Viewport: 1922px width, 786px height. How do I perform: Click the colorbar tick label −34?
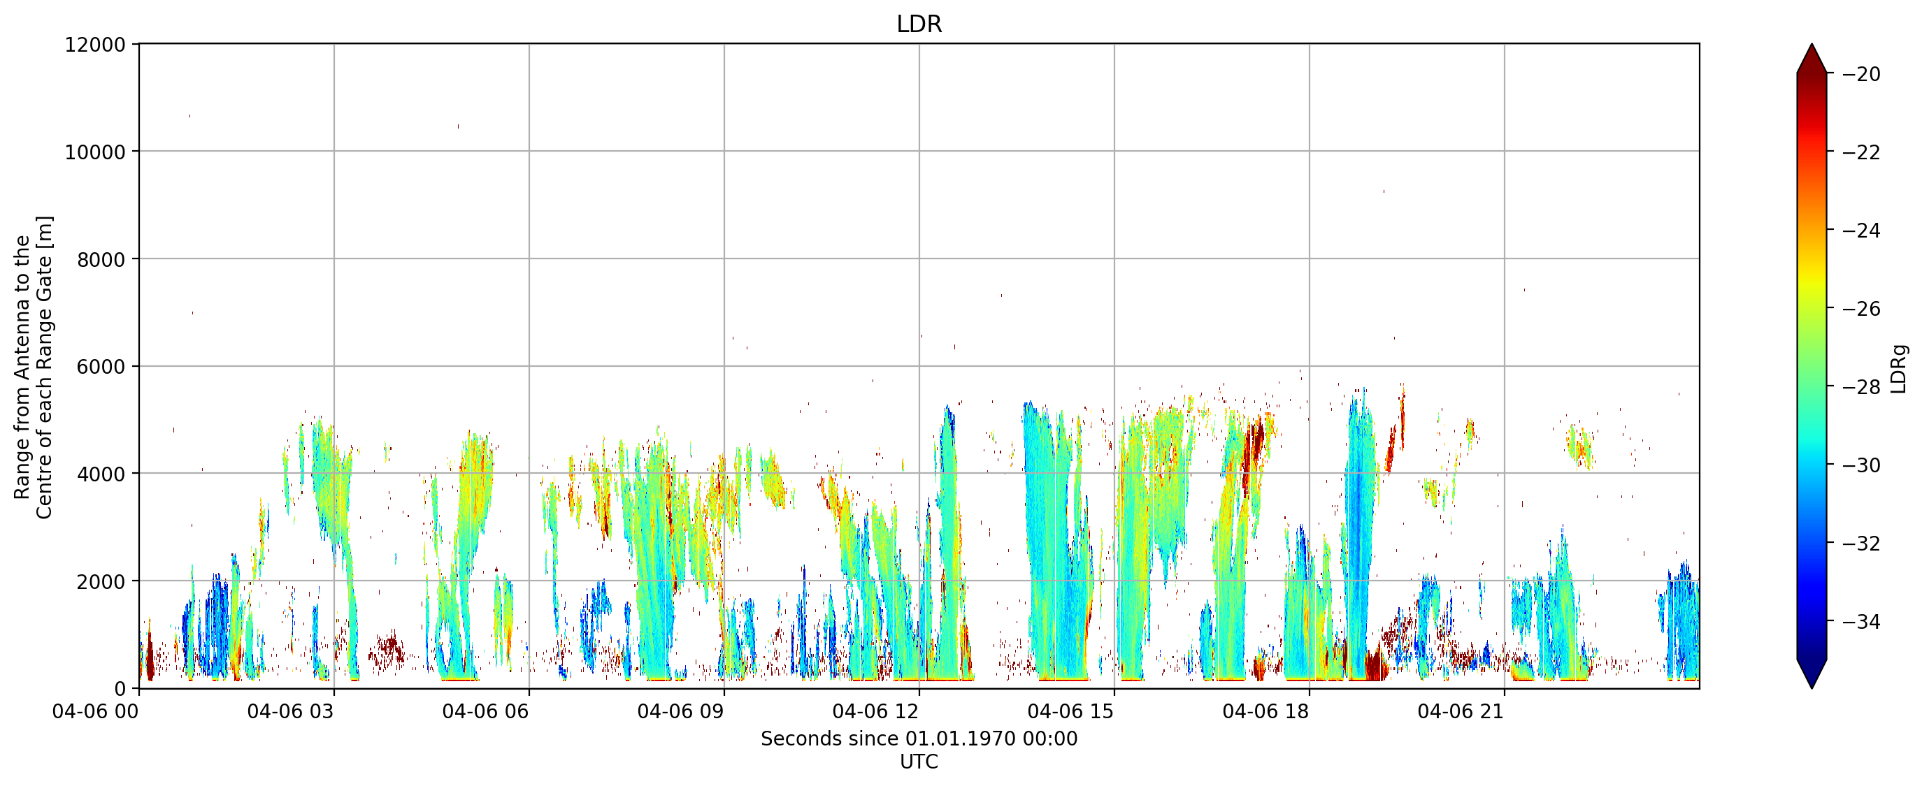[x=1860, y=622]
